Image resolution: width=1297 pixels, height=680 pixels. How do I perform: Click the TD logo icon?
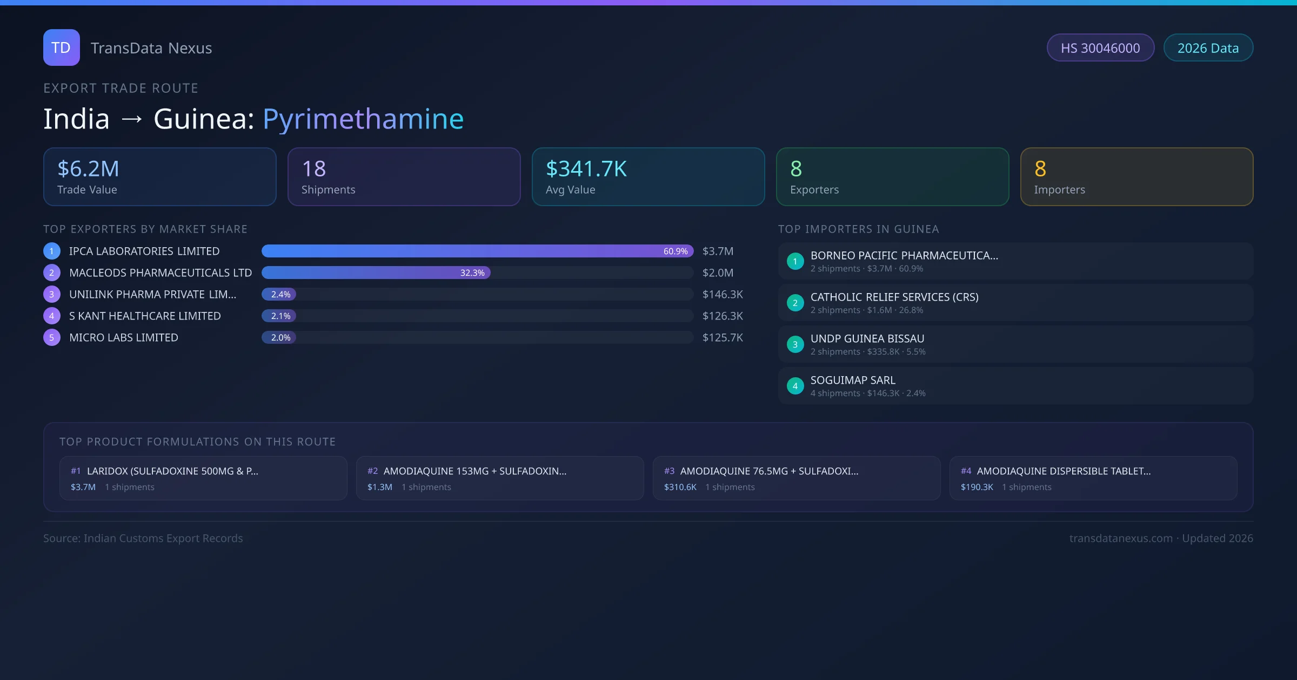click(61, 47)
